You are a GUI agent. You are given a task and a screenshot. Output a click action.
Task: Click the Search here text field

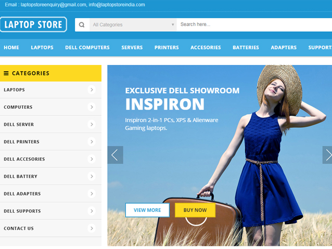[x=254, y=25]
